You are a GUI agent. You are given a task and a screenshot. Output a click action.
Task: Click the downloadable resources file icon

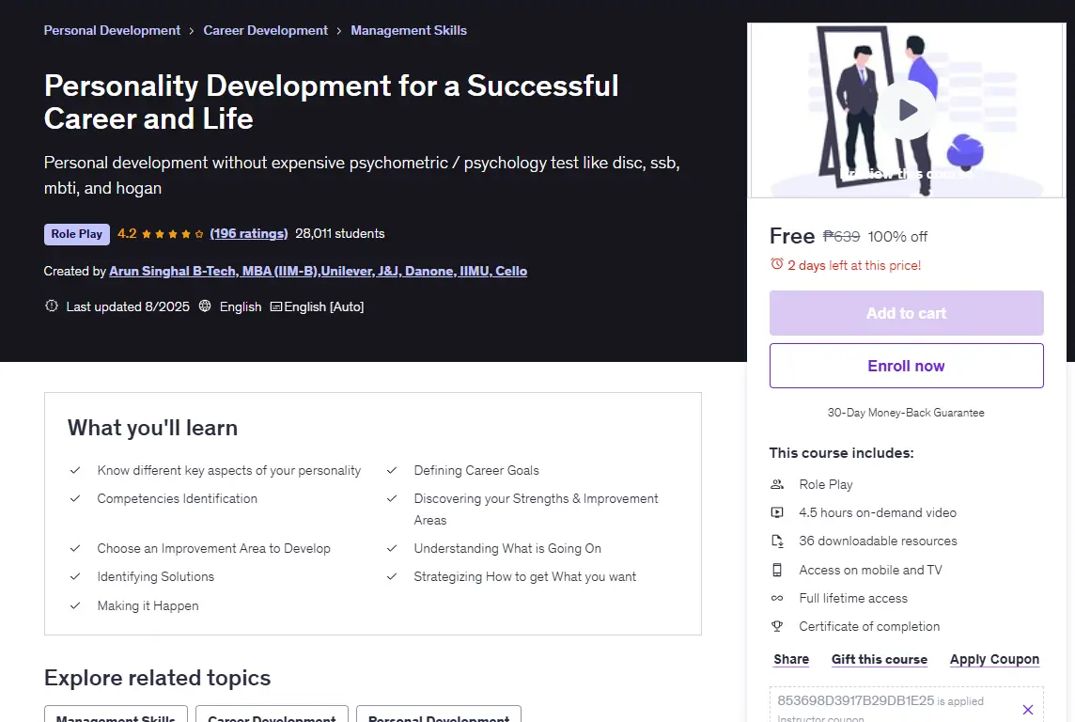[x=777, y=541]
